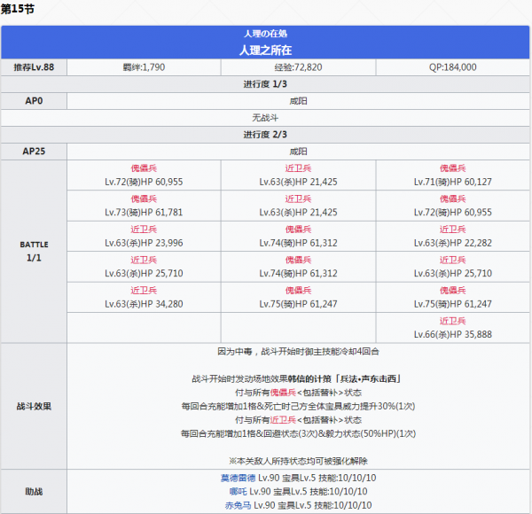Click the 推荐Lv.88 cell
The image size is (532, 514).
pos(34,67)
